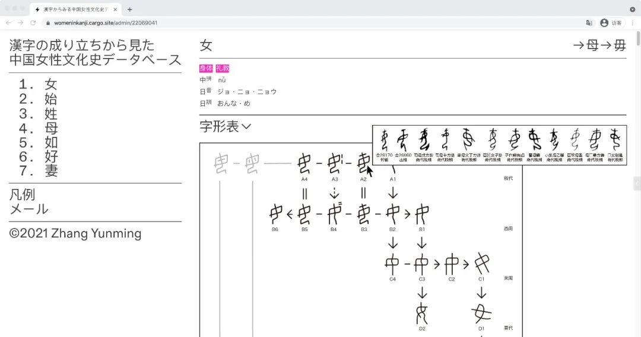641x337 pixels.
Task: Click the magenta 身体 tag
Action: (206, 68)
